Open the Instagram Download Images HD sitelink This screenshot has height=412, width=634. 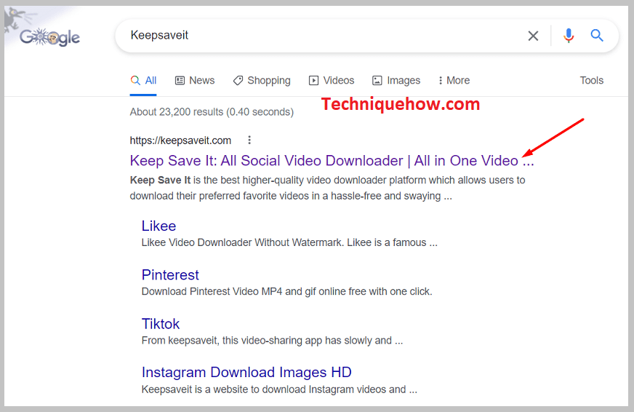pyautogui.click(x=246, y=373)
